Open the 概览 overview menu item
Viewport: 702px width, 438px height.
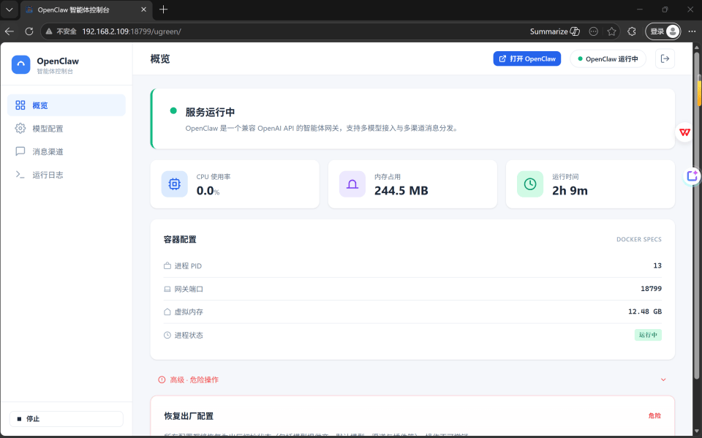(67, 105)
